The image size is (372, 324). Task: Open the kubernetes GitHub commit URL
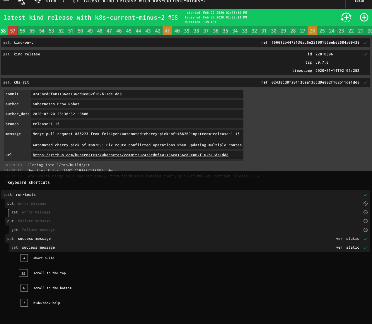coord(130,155)
